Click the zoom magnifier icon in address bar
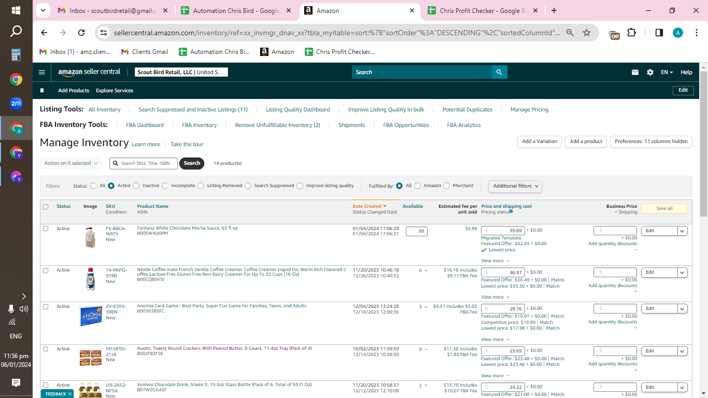The image size is (708, 398). (x=570, y=33)
